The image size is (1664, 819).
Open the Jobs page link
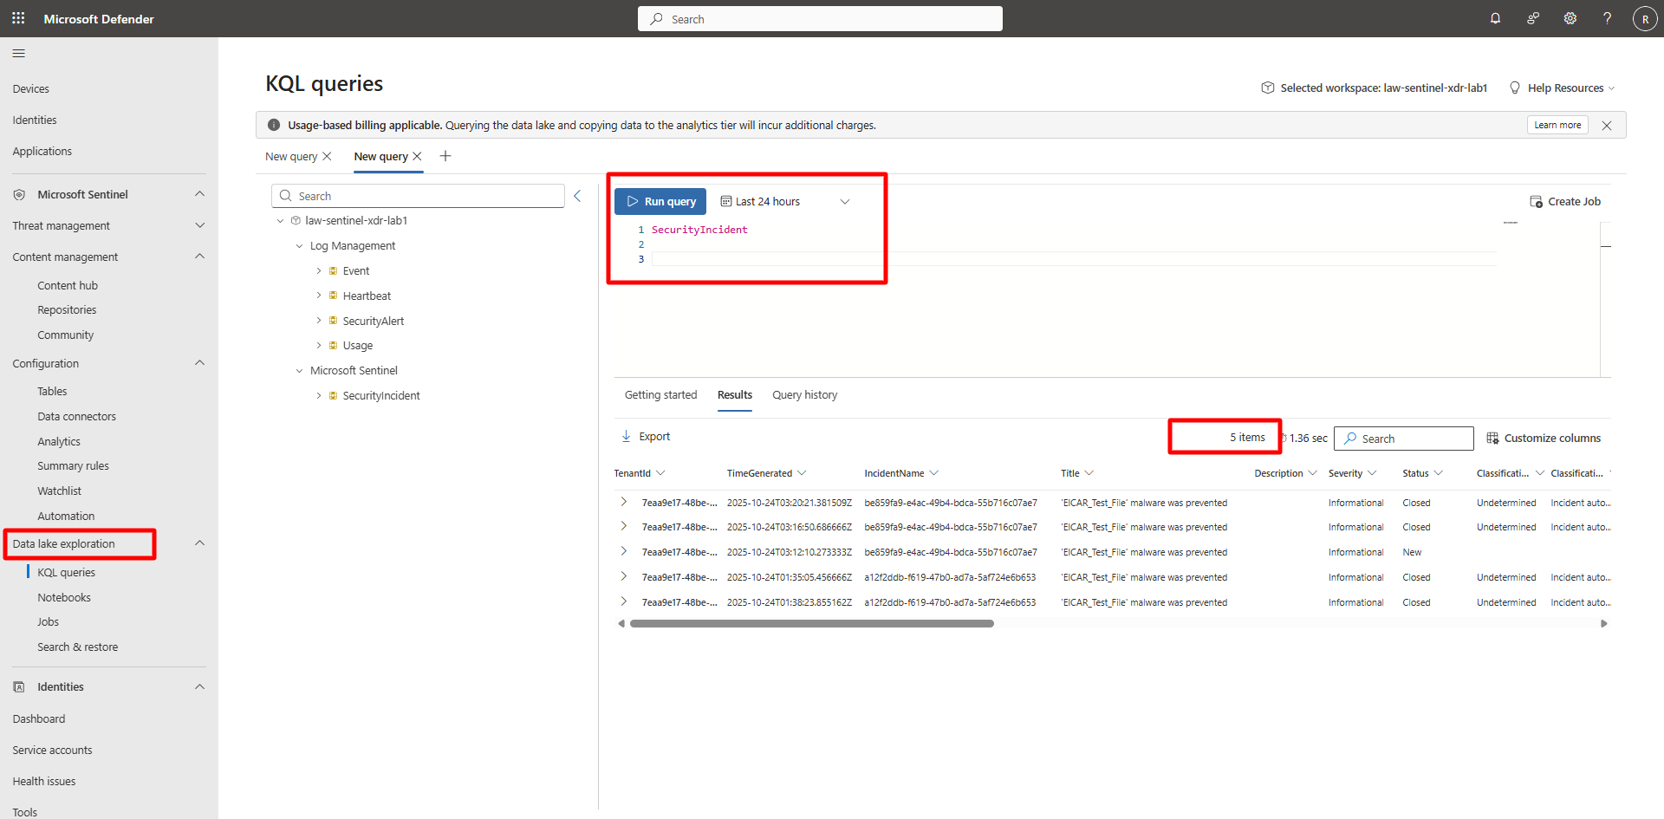click(49, 621)
